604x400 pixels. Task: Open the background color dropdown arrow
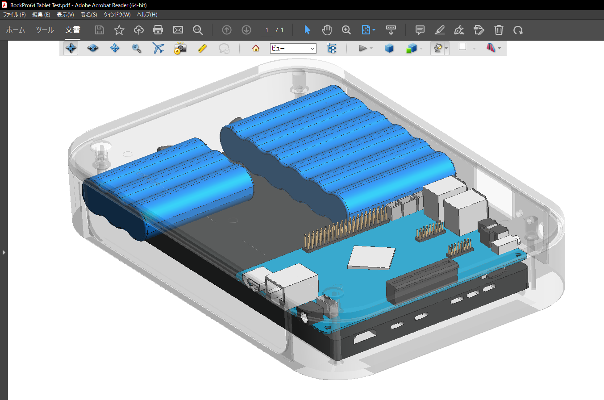click(474, 48)
